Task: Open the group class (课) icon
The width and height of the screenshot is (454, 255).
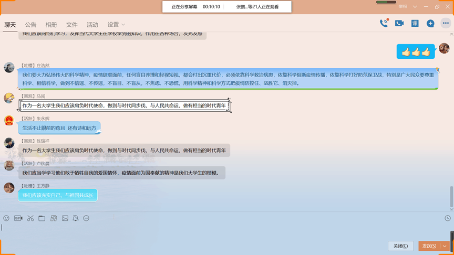Action: tap(415, 23)
